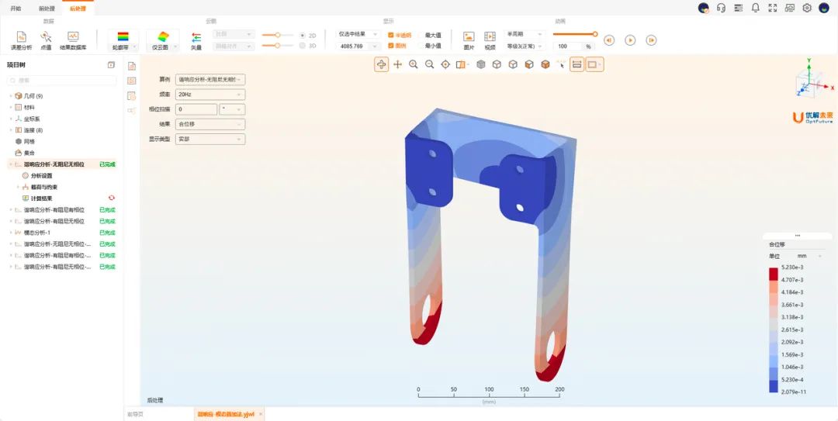Select the 3D radio button
This screenshot has width=838, height=421.
click(x=303, y=46)
